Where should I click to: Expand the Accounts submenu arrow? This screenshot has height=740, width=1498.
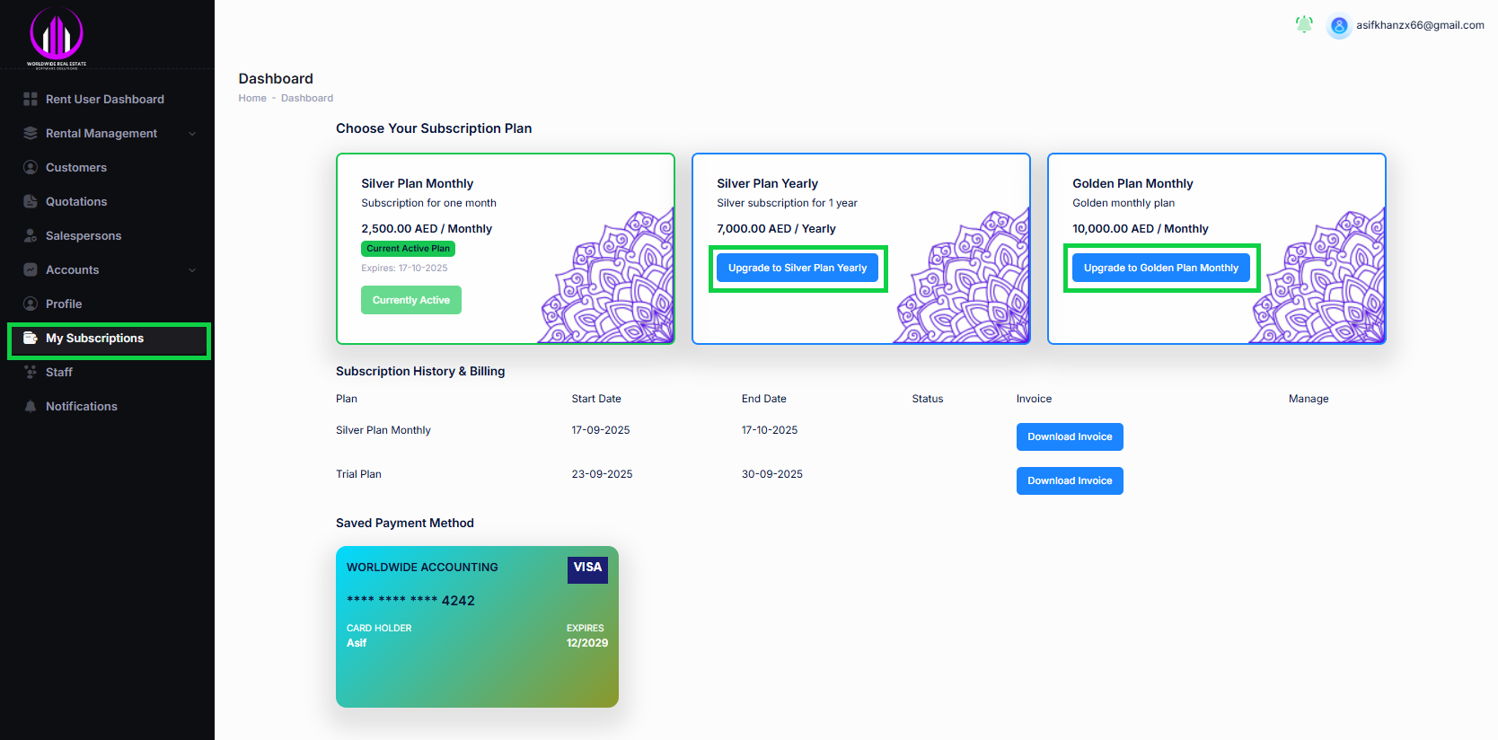point(192,270)
